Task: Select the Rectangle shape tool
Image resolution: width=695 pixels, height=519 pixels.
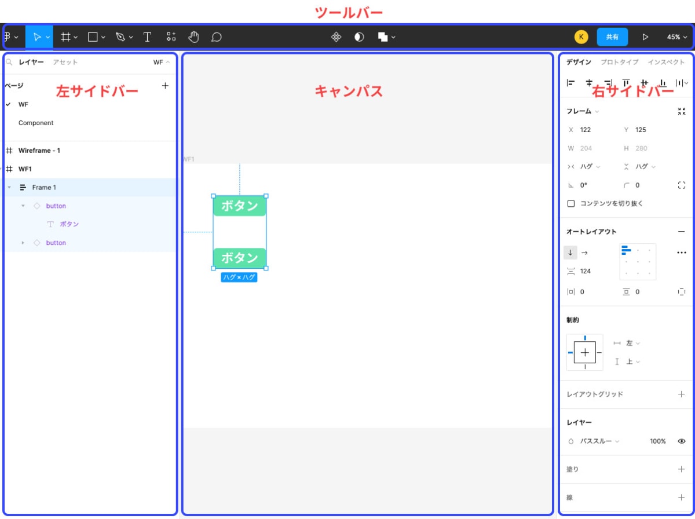Action: pos(93,36)
